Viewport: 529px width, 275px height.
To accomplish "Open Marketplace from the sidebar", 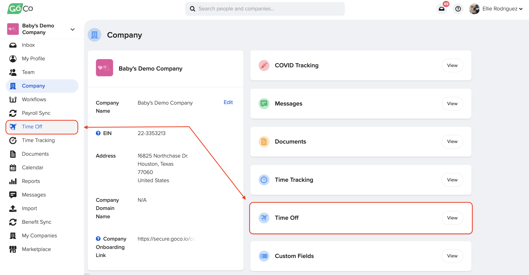I will [36, 249].
